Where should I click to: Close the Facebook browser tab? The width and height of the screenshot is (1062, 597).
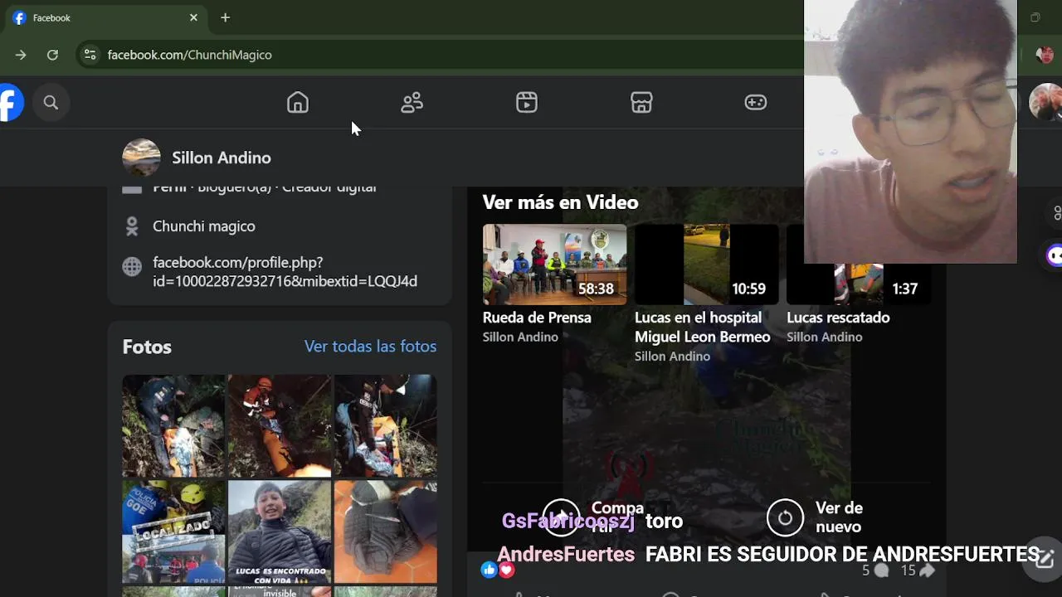[x=193, y=17]
